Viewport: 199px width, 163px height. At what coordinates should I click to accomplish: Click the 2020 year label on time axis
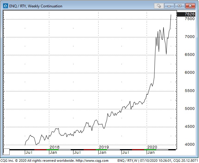(x=152, y=147)
